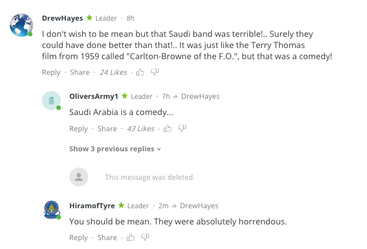Upvote DrewHayes's comment with thumbs-up icon
Viewport: 367px width, 249px height.
point(140,72)
